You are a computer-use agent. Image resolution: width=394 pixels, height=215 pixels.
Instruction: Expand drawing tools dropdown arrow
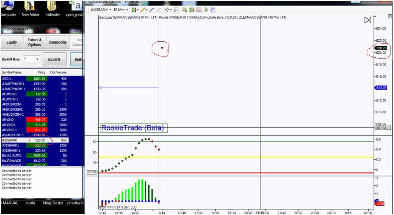147,10
